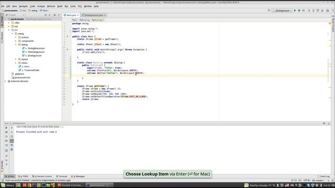
Task: Click run gutter arrow beside main method
Action: pos(68,50)
